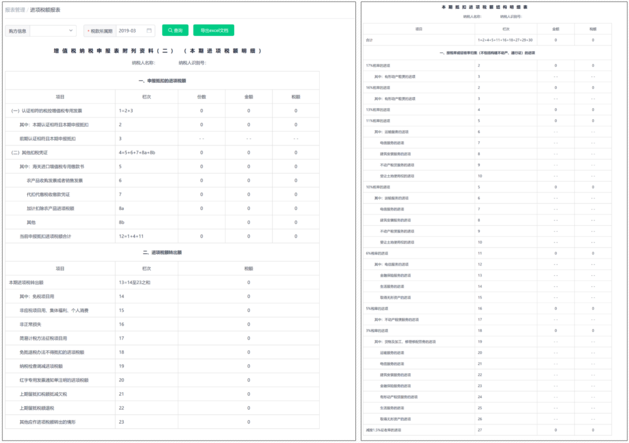Viewport: 629px width, 443px height.
Task: Click the heading 一、按税率或征收率归集 in right table
Action: coord(487,53)
